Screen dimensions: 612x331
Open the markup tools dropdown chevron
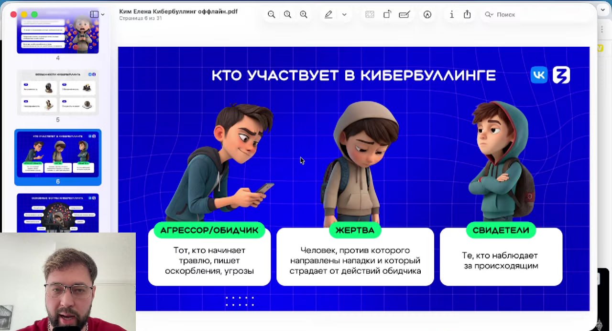344,14
